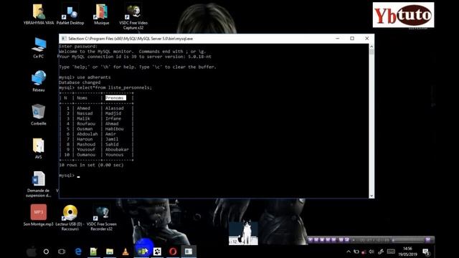Click the 'select*from liste_personnels;' command
The width and height of the screenshot is (459, 258).
(115, 87)
